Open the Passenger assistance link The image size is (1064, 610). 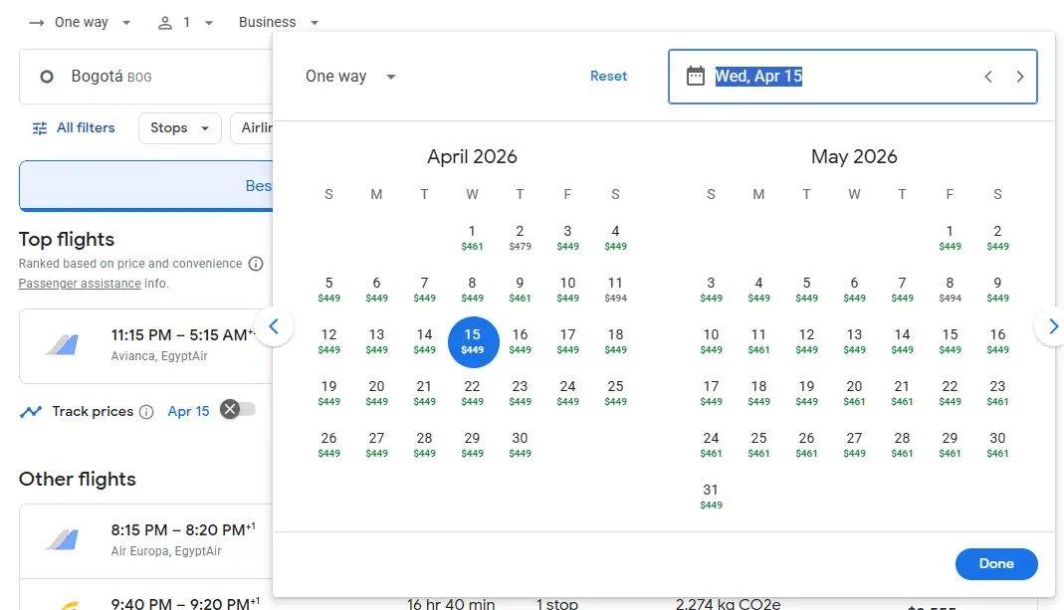(80, 284)
